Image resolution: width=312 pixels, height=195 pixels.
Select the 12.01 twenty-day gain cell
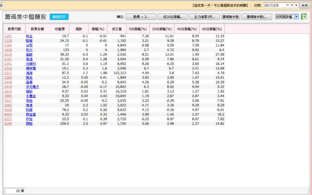169,55
